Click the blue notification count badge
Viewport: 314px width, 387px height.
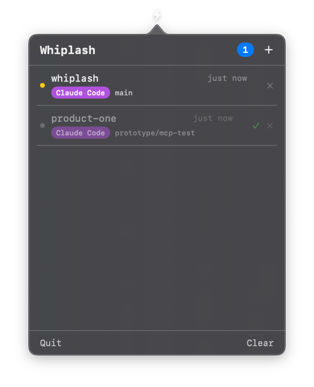point(246,50)
